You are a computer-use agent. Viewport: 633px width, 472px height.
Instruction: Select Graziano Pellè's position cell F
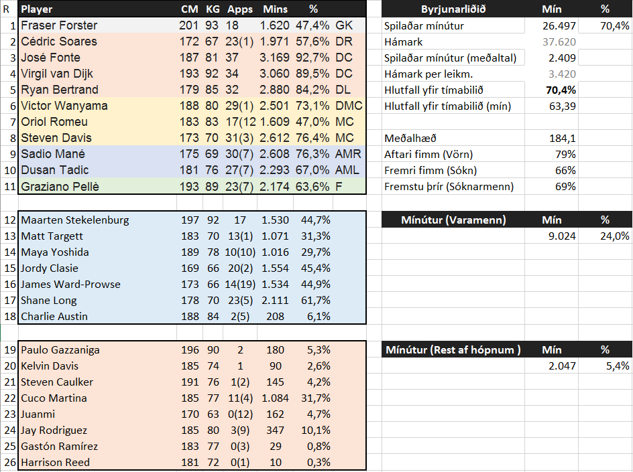click(349, 187)
